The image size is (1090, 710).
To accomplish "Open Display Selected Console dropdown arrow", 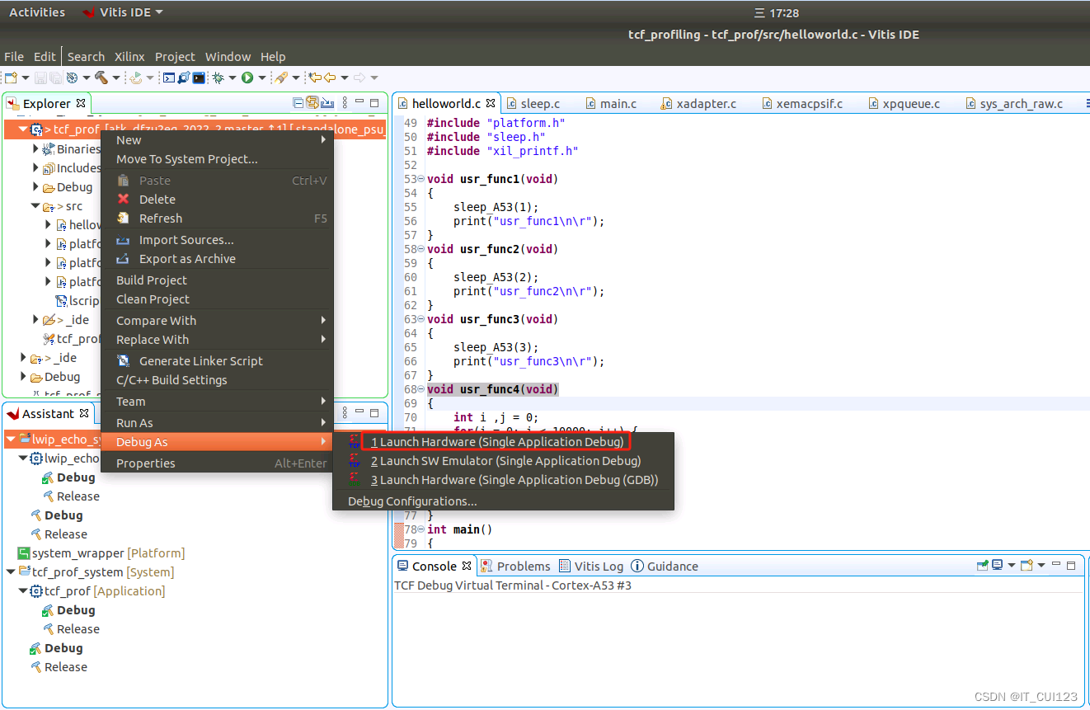I will point(1011,566).
